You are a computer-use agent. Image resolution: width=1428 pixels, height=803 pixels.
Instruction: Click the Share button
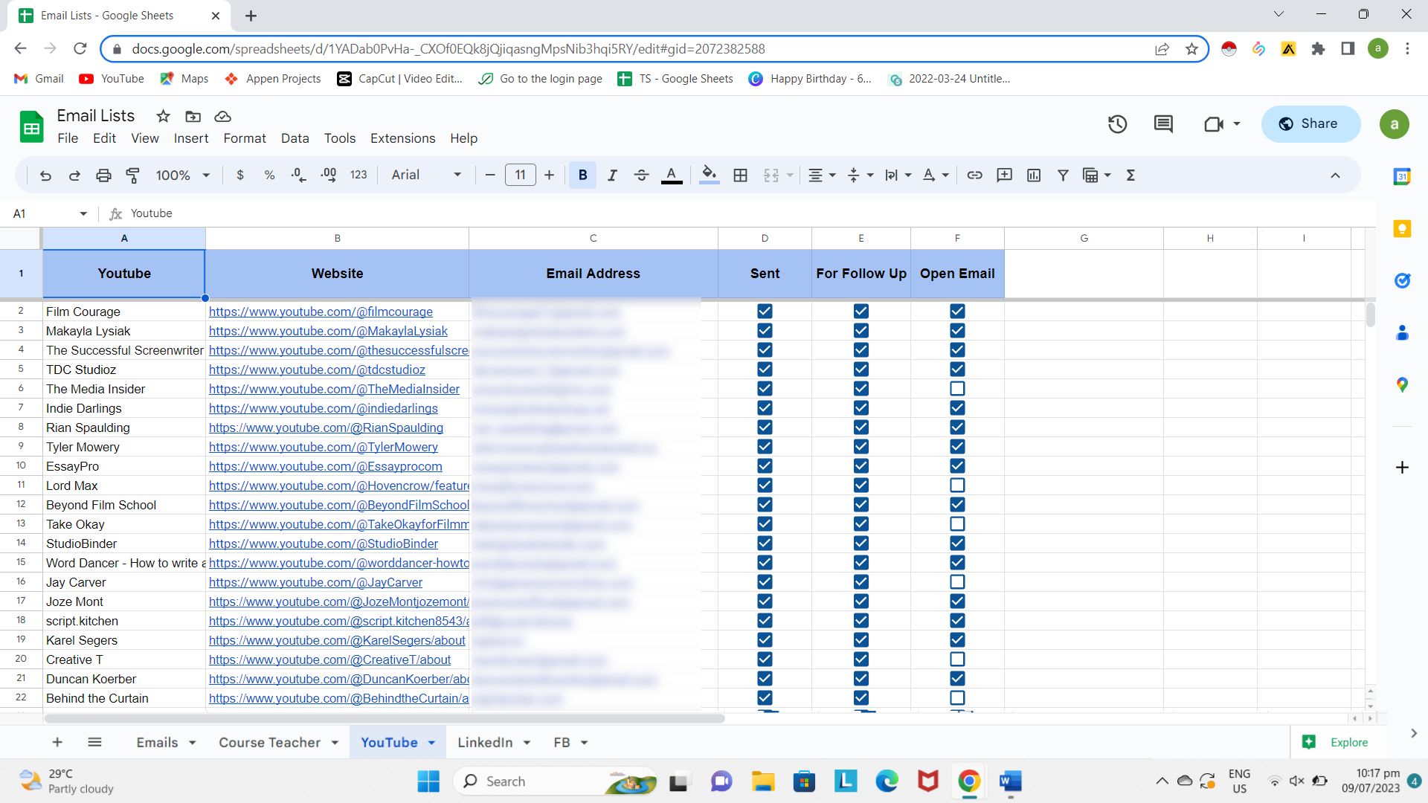(x=1310, y=124)
